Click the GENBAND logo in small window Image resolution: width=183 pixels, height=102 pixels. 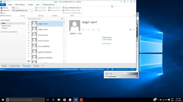pos(110,76)
